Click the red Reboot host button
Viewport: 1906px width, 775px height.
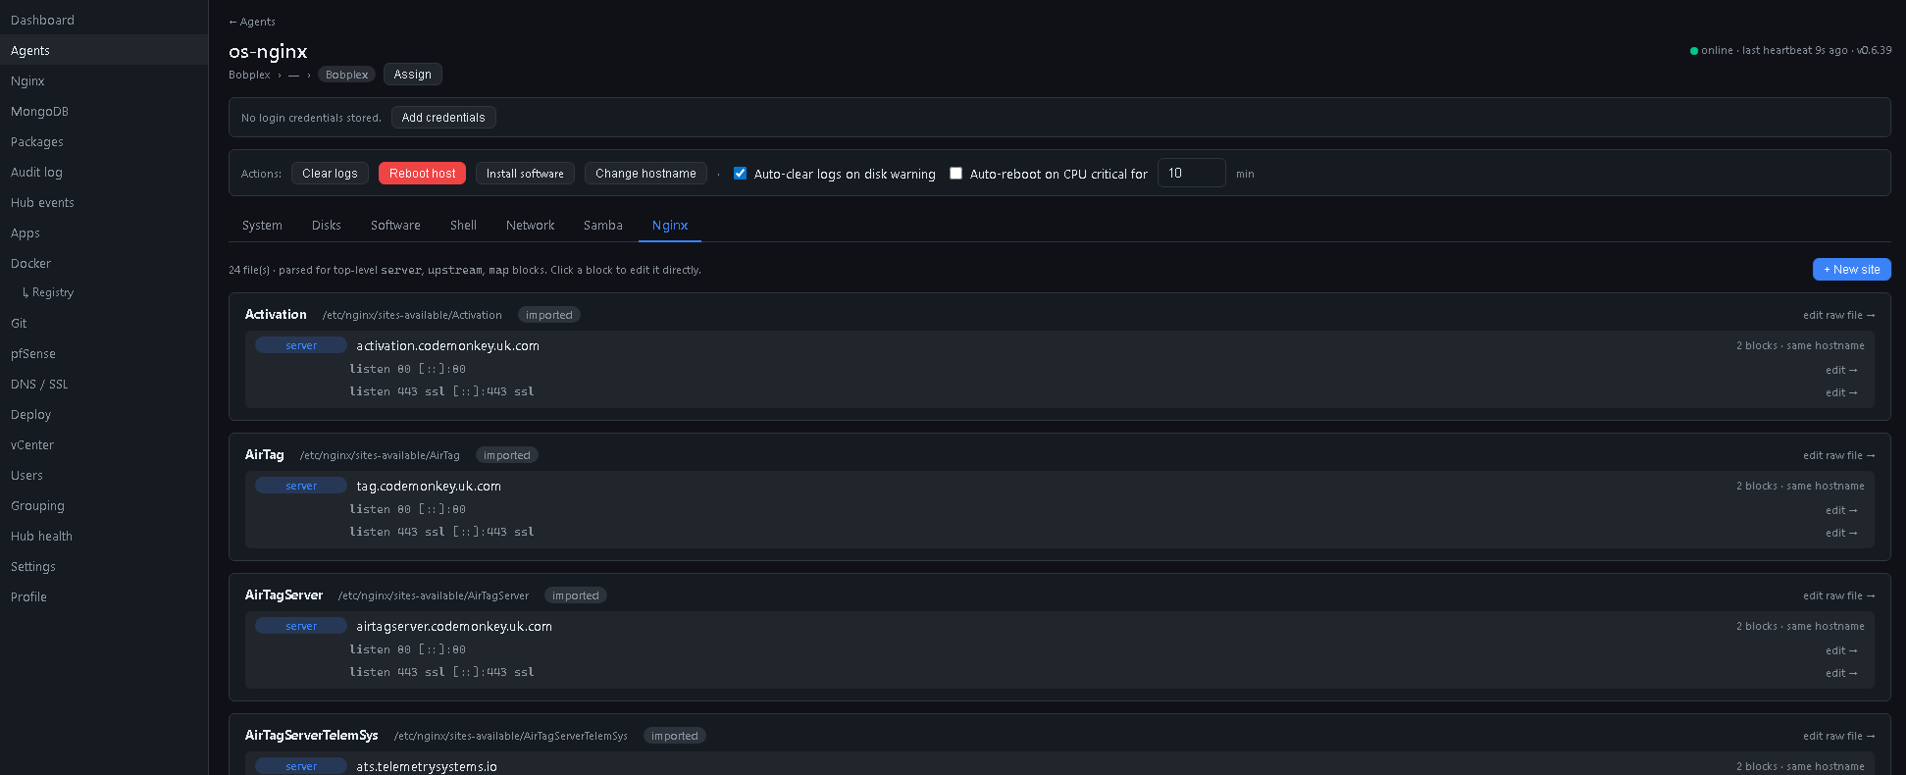422,174
